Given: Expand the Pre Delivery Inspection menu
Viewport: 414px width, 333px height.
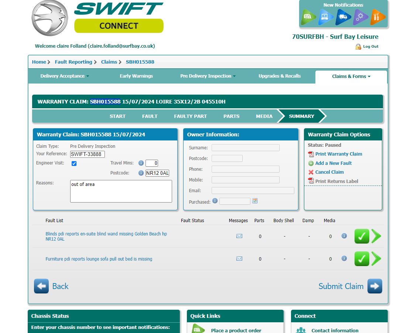Looking at the screenshot, I should pyautogui.click(x=208, y=76).
